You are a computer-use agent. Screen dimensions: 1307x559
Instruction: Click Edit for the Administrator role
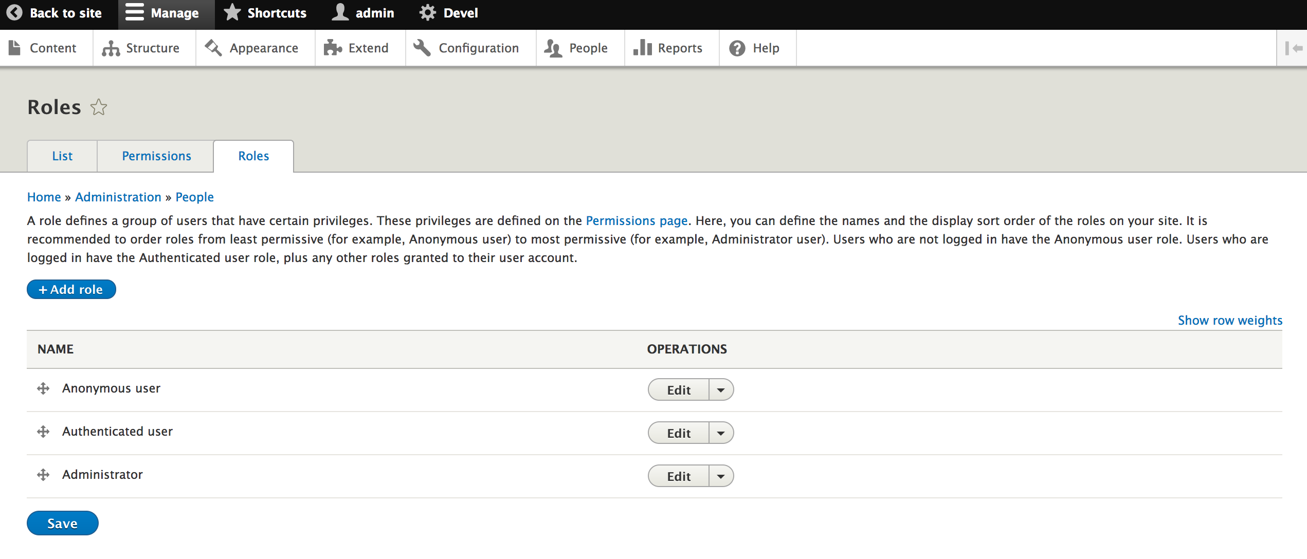coord(678,476)
